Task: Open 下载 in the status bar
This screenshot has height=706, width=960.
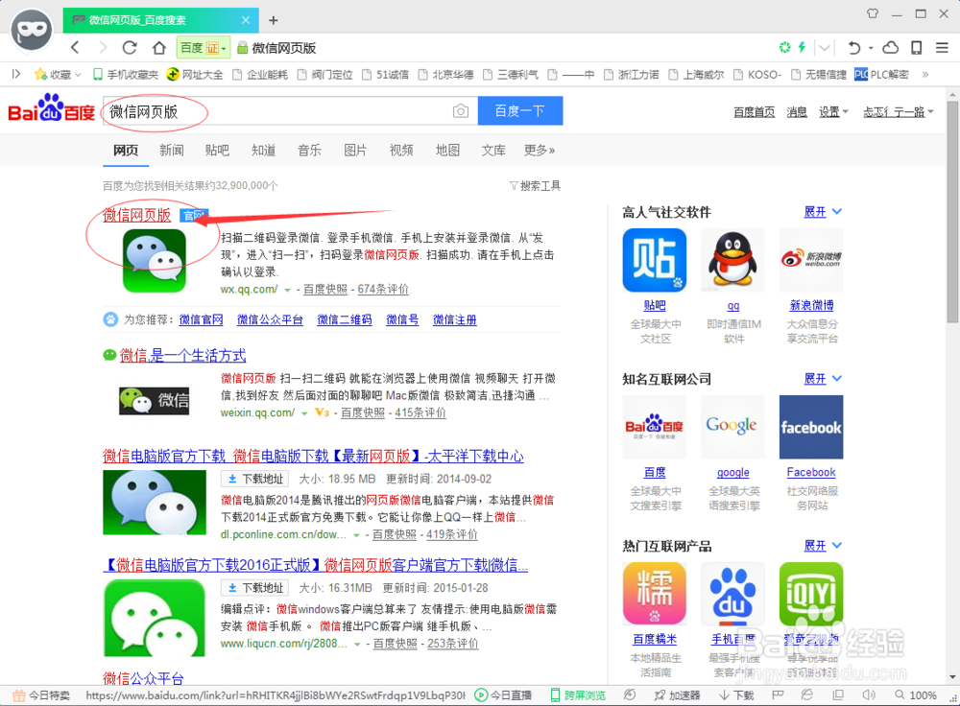Action: click(x=736, y=695)
